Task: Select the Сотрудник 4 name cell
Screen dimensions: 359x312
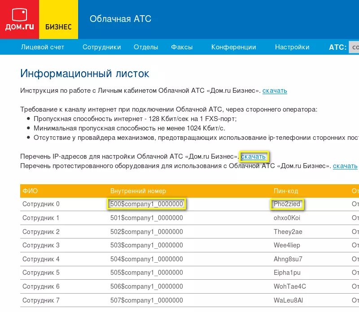Action: tap(41, 259)
